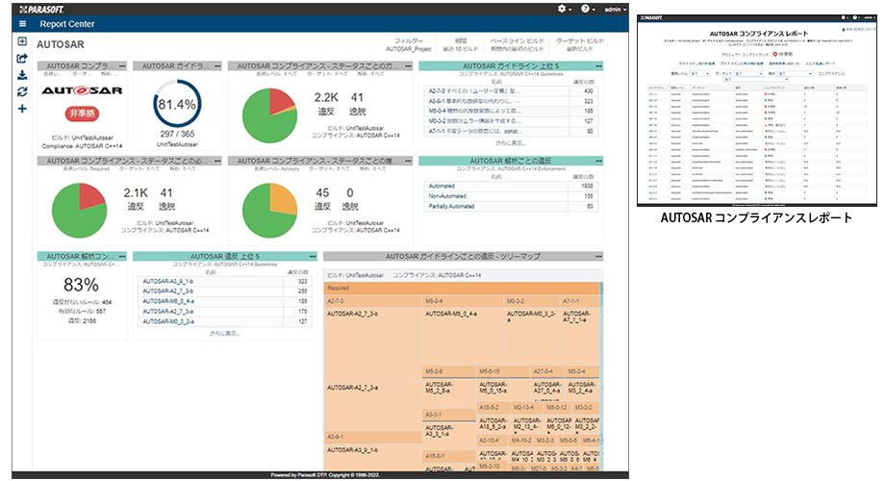885x481 pixels.
Task: Open the admin user dropdown
Action: click(616, 10)
